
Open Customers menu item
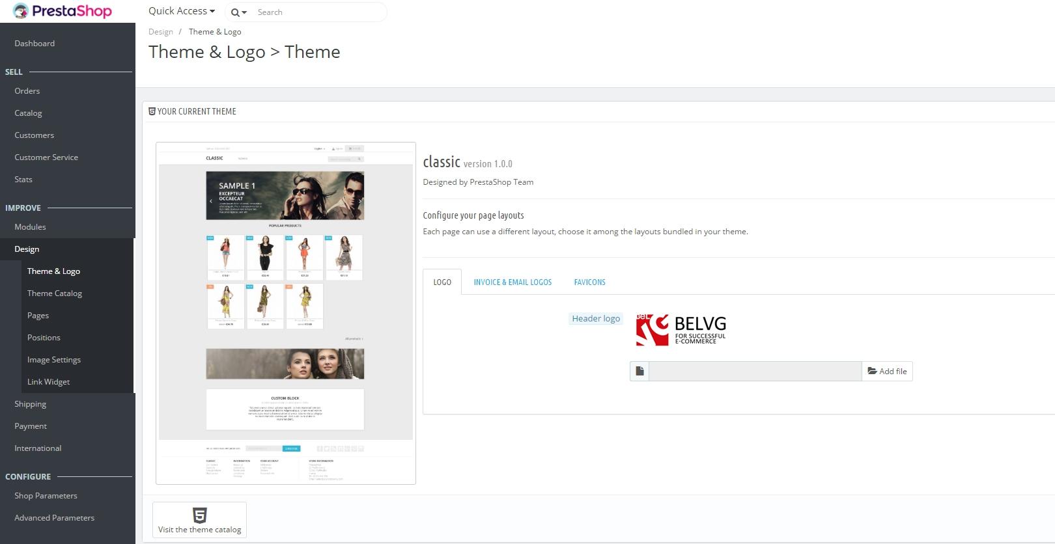(35, 135)
